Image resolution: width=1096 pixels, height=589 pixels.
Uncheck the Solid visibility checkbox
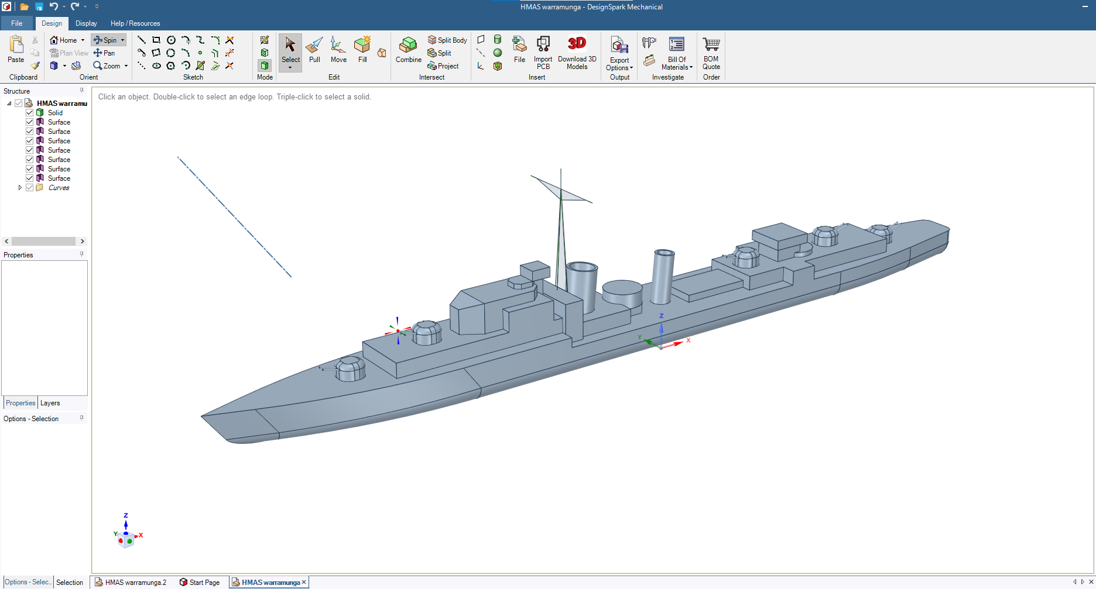(x=30, y=113)
